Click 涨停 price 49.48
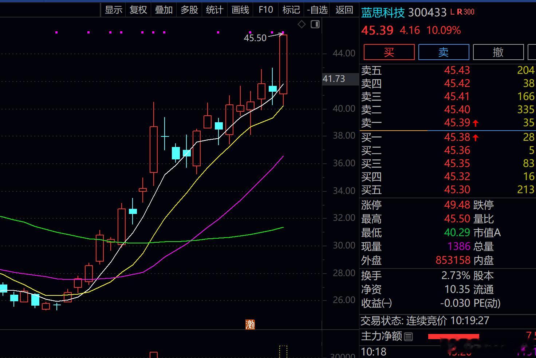 tap(457, 205)
